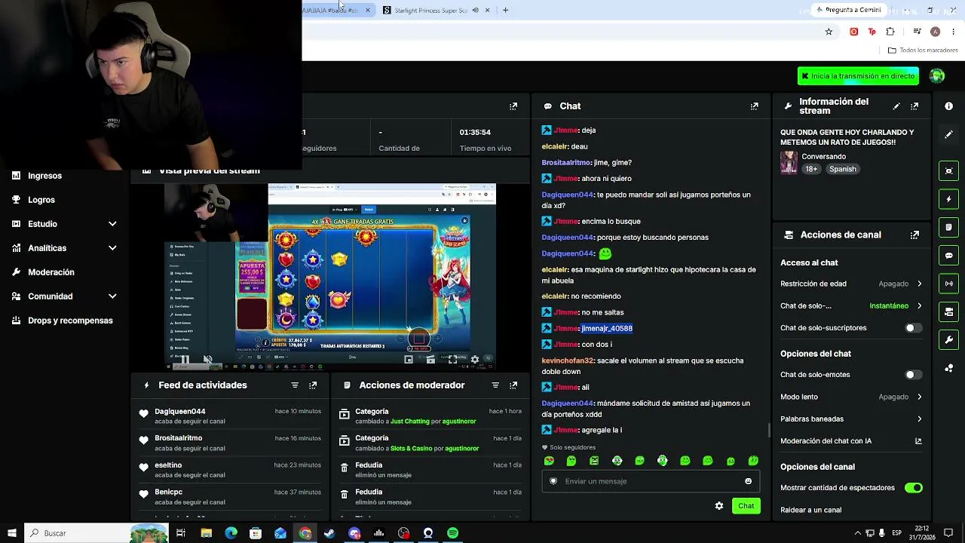
Task: Open Chrome extensions puzzle icon
Action: (x=890, y=32)
